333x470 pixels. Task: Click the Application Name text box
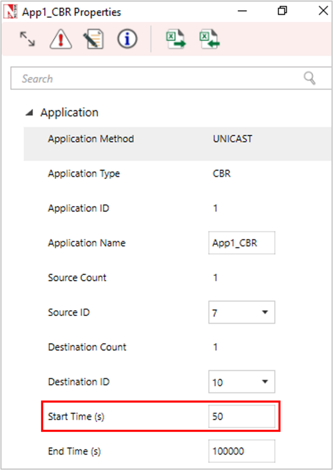click(x=241, y=243)
